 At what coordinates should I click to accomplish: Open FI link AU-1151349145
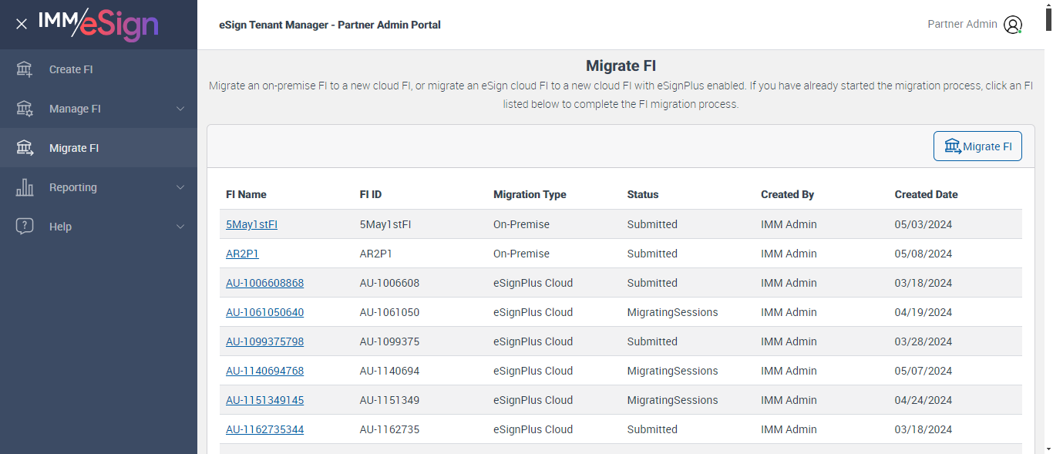(264, 400)
